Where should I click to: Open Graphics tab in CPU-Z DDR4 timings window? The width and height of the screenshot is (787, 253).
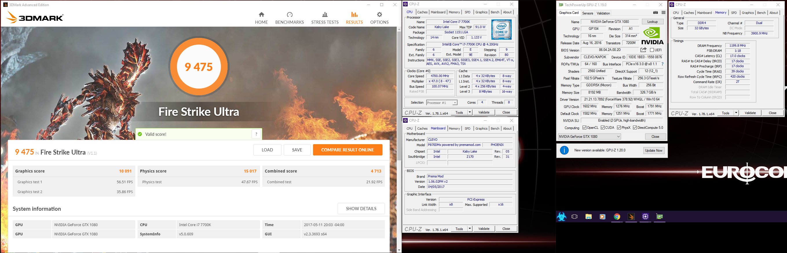(748, 13)
